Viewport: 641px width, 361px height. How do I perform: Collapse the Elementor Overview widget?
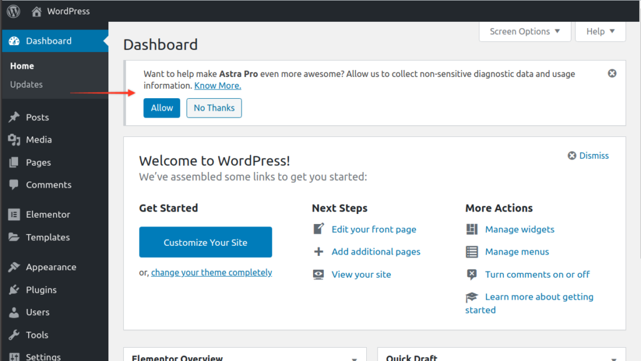pyautogui.click(x=354, y=359)
